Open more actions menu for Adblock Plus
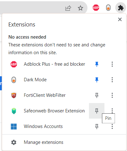 pyautogui.click(x=112, y=64)
